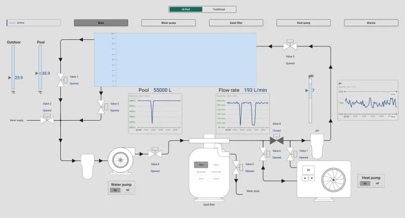Click the Status Active field
The image size is (405, 218).
(x=33, y=23)
